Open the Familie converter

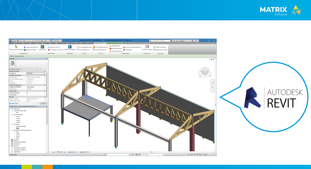(x=147, y=48)
